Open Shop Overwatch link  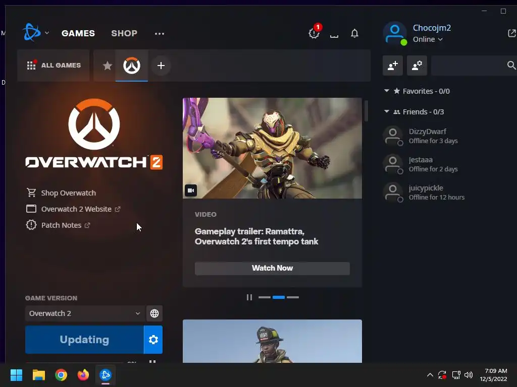click(61, 193)
